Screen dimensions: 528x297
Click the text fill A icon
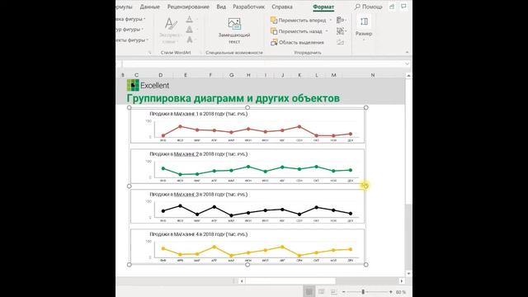189,19
